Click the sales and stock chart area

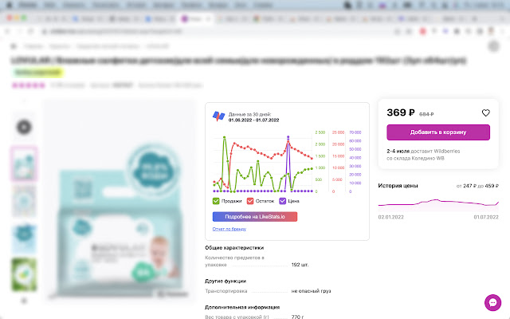pyautogui.click(x=263, y=163)
